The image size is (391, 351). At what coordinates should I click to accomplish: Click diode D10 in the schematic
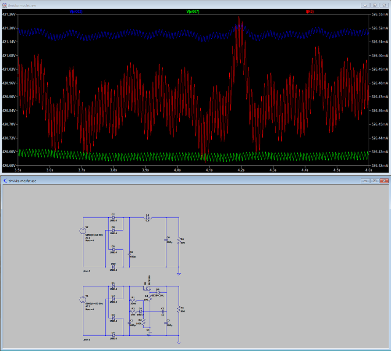[x=114, y=267]
